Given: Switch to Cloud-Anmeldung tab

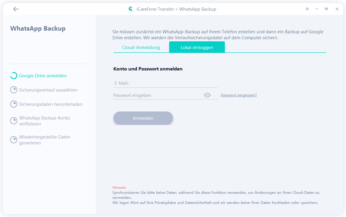Looking at the screenshot, I should tap(141, 48).
